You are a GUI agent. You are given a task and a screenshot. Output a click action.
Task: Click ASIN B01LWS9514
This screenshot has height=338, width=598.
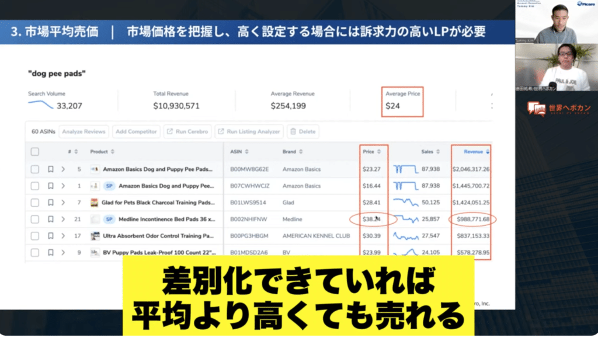coord(248,203)
